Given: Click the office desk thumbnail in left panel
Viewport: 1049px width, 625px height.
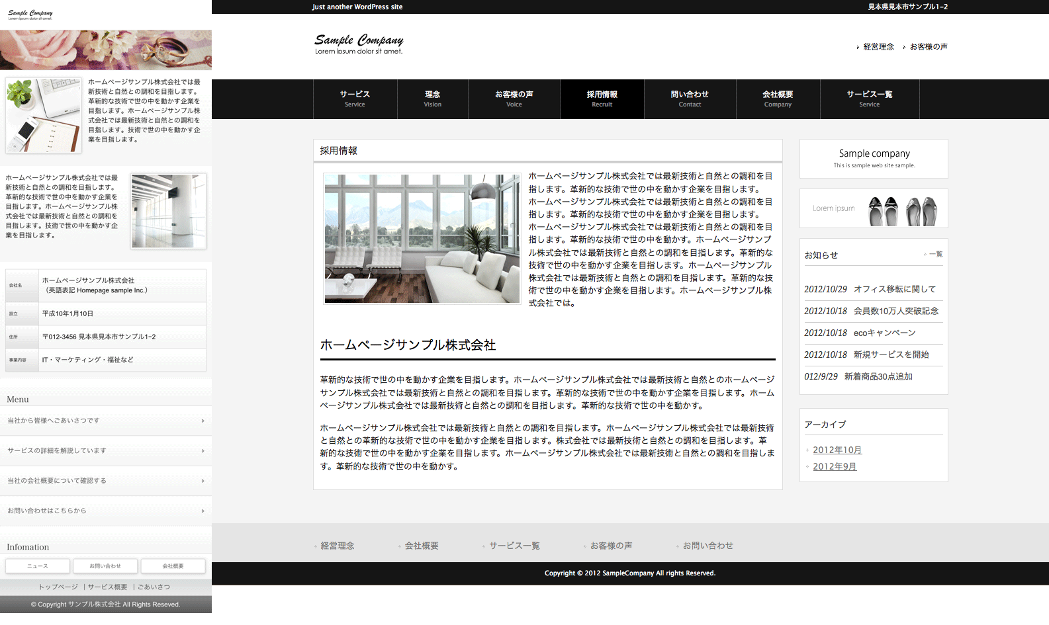Looking at the screenshot, I should (x=44, y=115).
